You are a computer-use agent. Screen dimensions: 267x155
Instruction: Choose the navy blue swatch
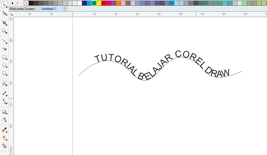[x=84, y=3]
